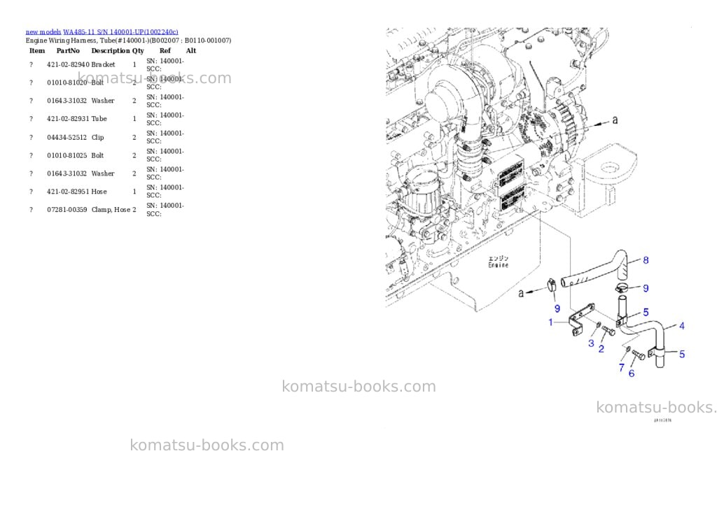Click the "Qty" column header
This screenshot has height=507, width=717.
pyautogui.click(x=138, y=50)
